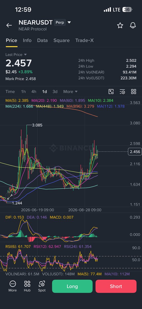The image size is (142, 309).
Task: Select the 4h chart interval
Action: pos(34,92)
